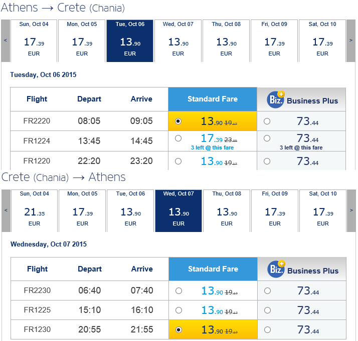Click the Biz Plus icon in the return table
Screen dimensions: 358x341
click(x=276, y=269)
